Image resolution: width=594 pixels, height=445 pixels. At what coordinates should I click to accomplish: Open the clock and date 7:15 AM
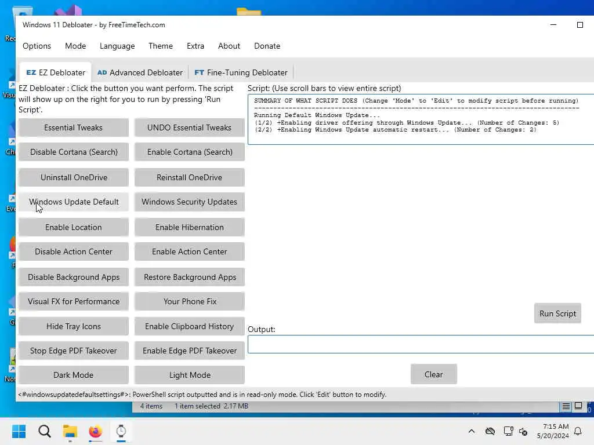click(x=553, y=431)
